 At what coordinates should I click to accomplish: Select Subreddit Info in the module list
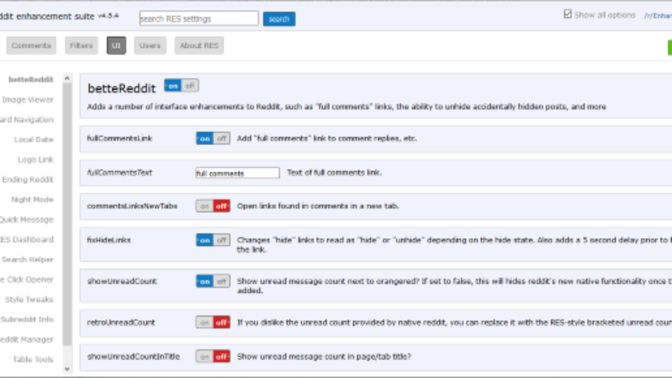[27, 319]
